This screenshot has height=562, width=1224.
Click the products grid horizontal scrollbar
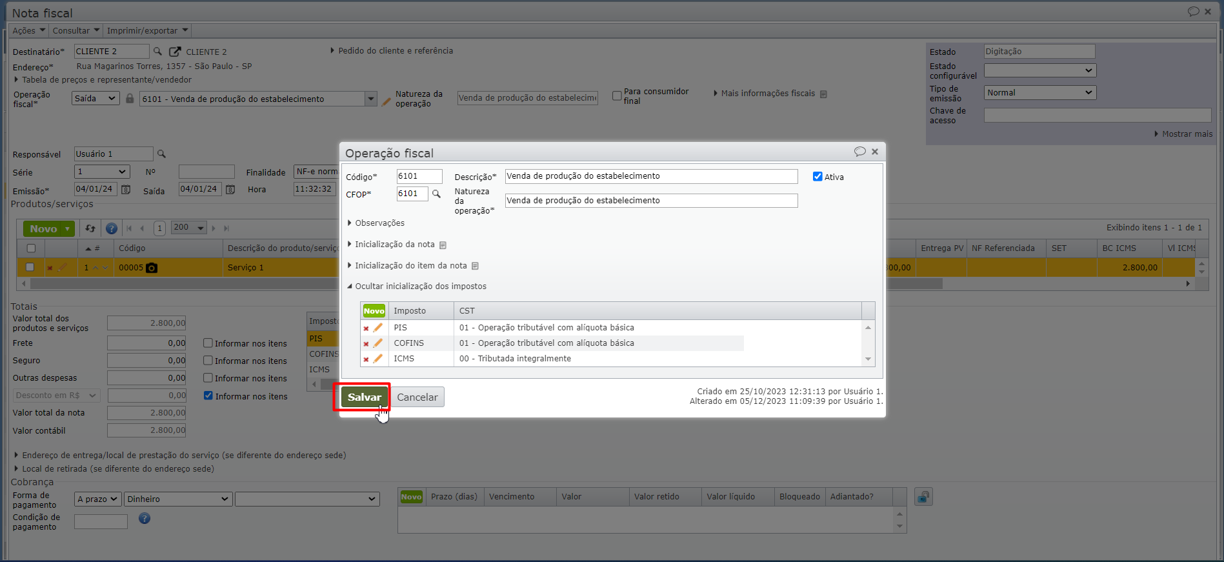487,284
